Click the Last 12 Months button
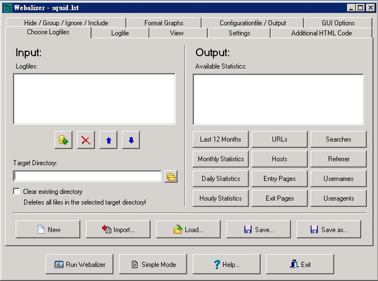The width and height of the screenshot is (378, 281). coord(220,139)
